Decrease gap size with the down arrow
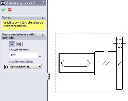Screen dimensions: 128x101 point(40,57)
